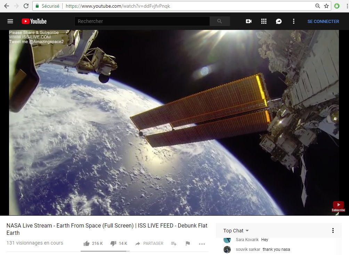The height and width of the screenshot is (255, 349).
Task: Click Sara Kovarik's chat avatar
Action: pos(227,240)
